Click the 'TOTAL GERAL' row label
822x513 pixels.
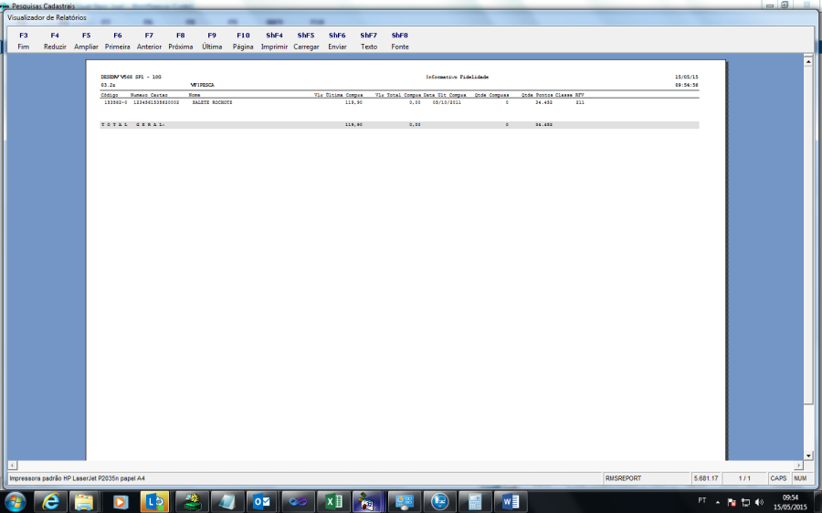pos(132,125)
